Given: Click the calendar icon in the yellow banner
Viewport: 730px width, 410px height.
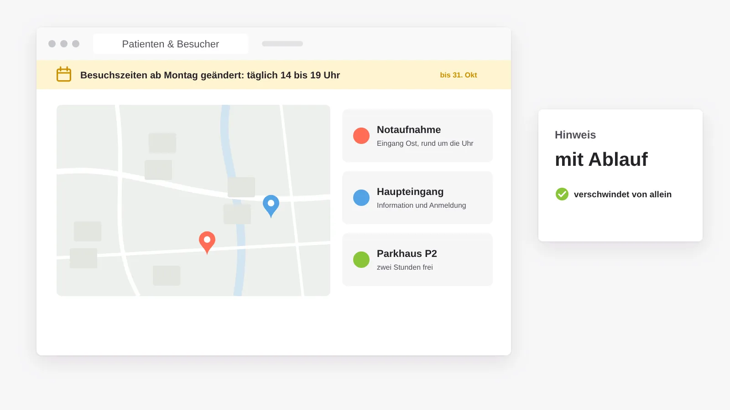Looking at the screenshot, I should pyautogui.click(x=64, y=74).
